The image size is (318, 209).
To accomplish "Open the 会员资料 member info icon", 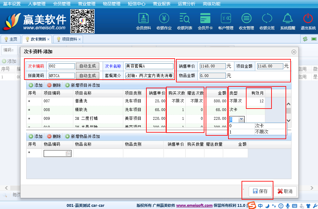I will tap(143, 21).
